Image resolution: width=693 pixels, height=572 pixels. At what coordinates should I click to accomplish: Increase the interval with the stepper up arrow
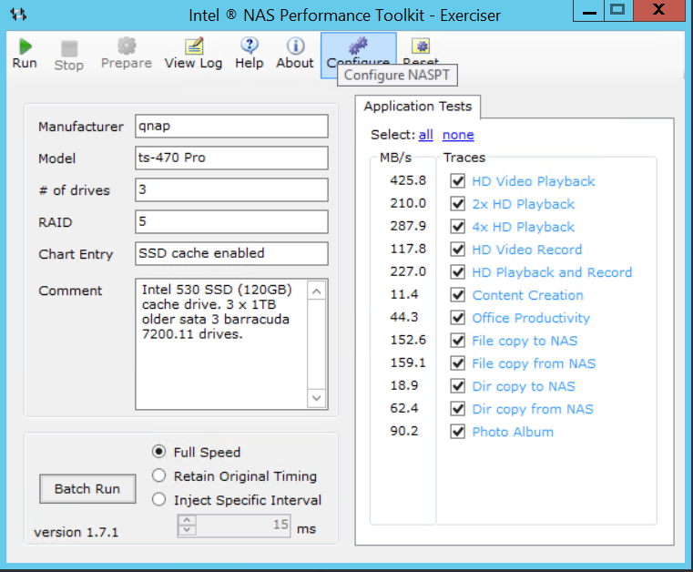(187, 520)
